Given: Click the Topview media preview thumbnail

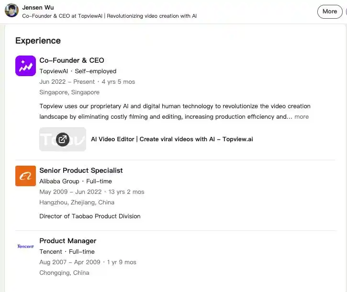Looking at the screenshot, I should 63,139.
